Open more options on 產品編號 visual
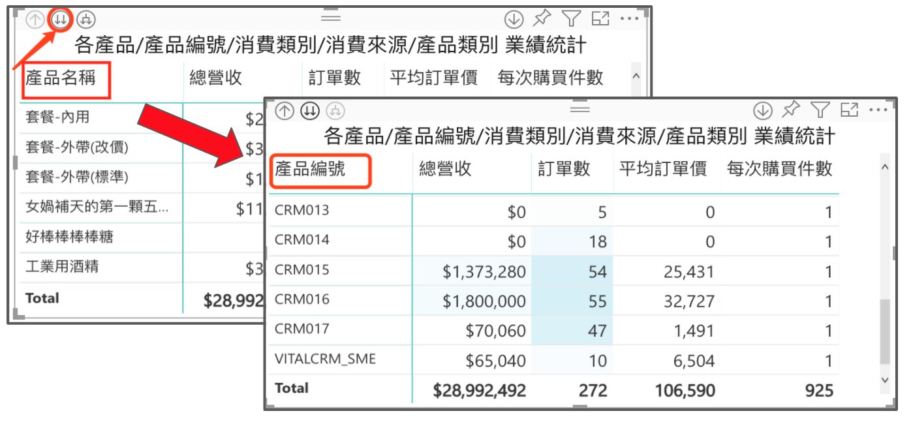Image resolution: width=911 pixels, height=424 pixels. point(878,110)
